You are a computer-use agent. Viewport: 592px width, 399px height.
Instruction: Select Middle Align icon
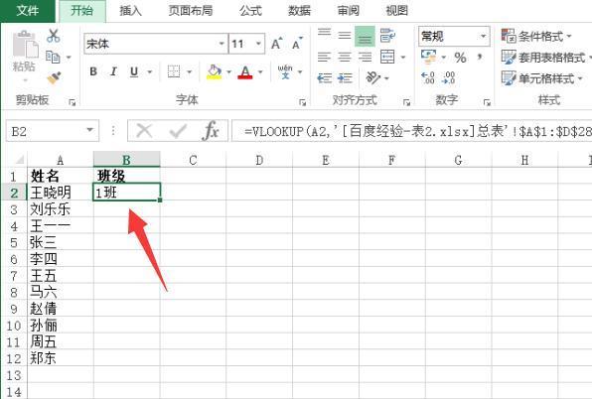click(x=345, y=36)
